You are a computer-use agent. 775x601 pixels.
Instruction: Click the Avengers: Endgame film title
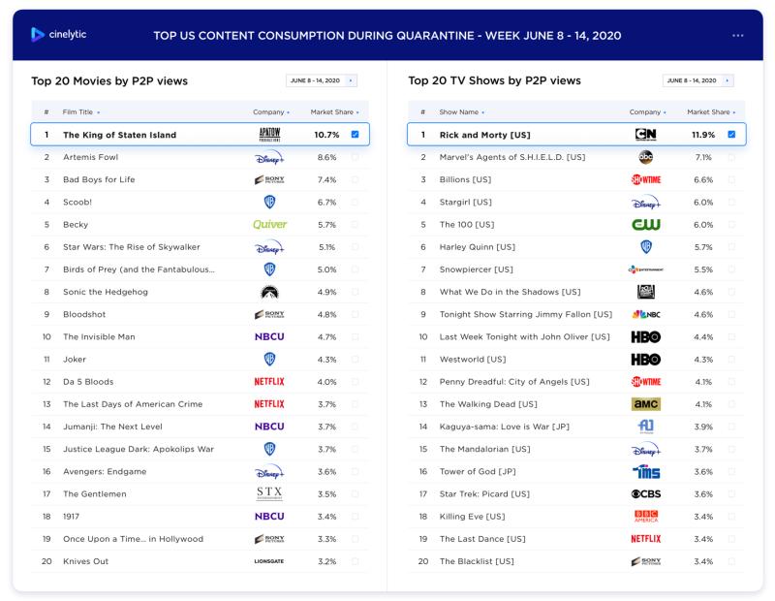point(105,472)
